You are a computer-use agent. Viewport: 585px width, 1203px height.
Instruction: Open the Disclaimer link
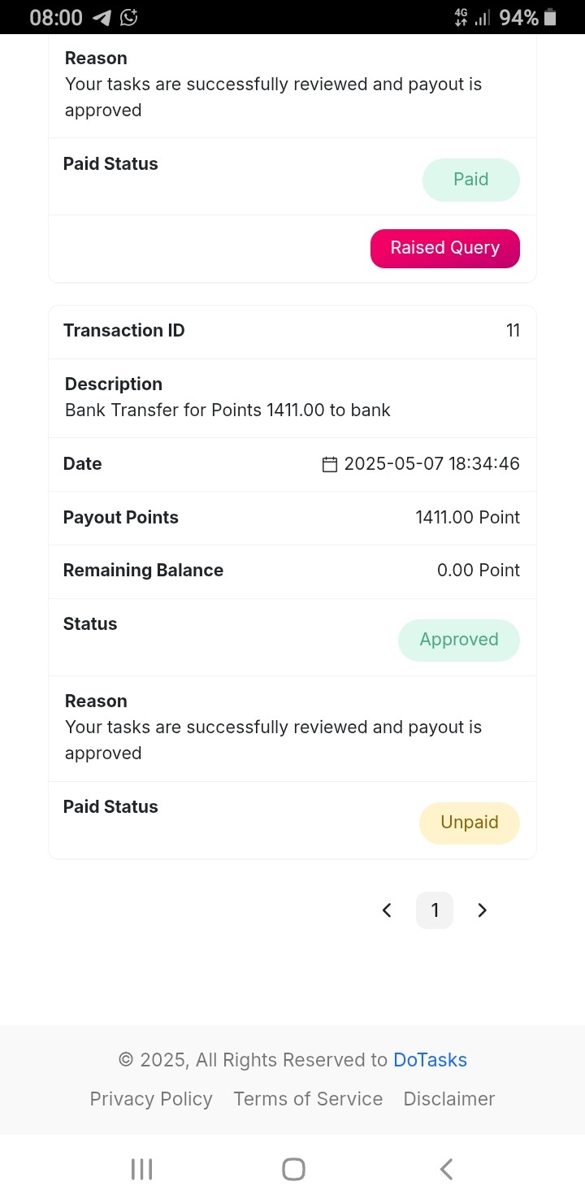[x=449, y=1099]
